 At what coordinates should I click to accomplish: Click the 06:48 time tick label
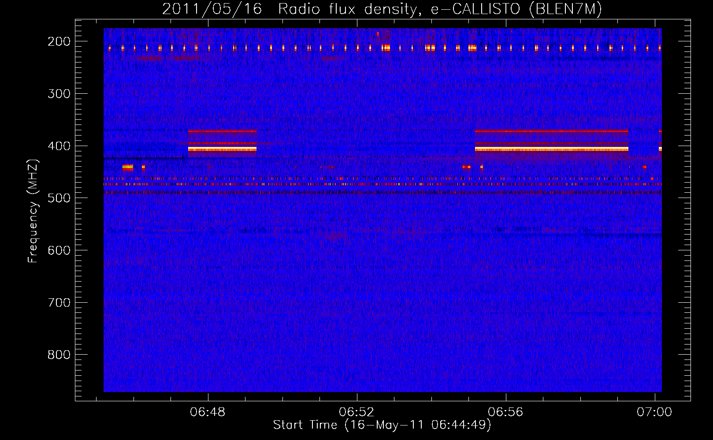coord(208,412)
